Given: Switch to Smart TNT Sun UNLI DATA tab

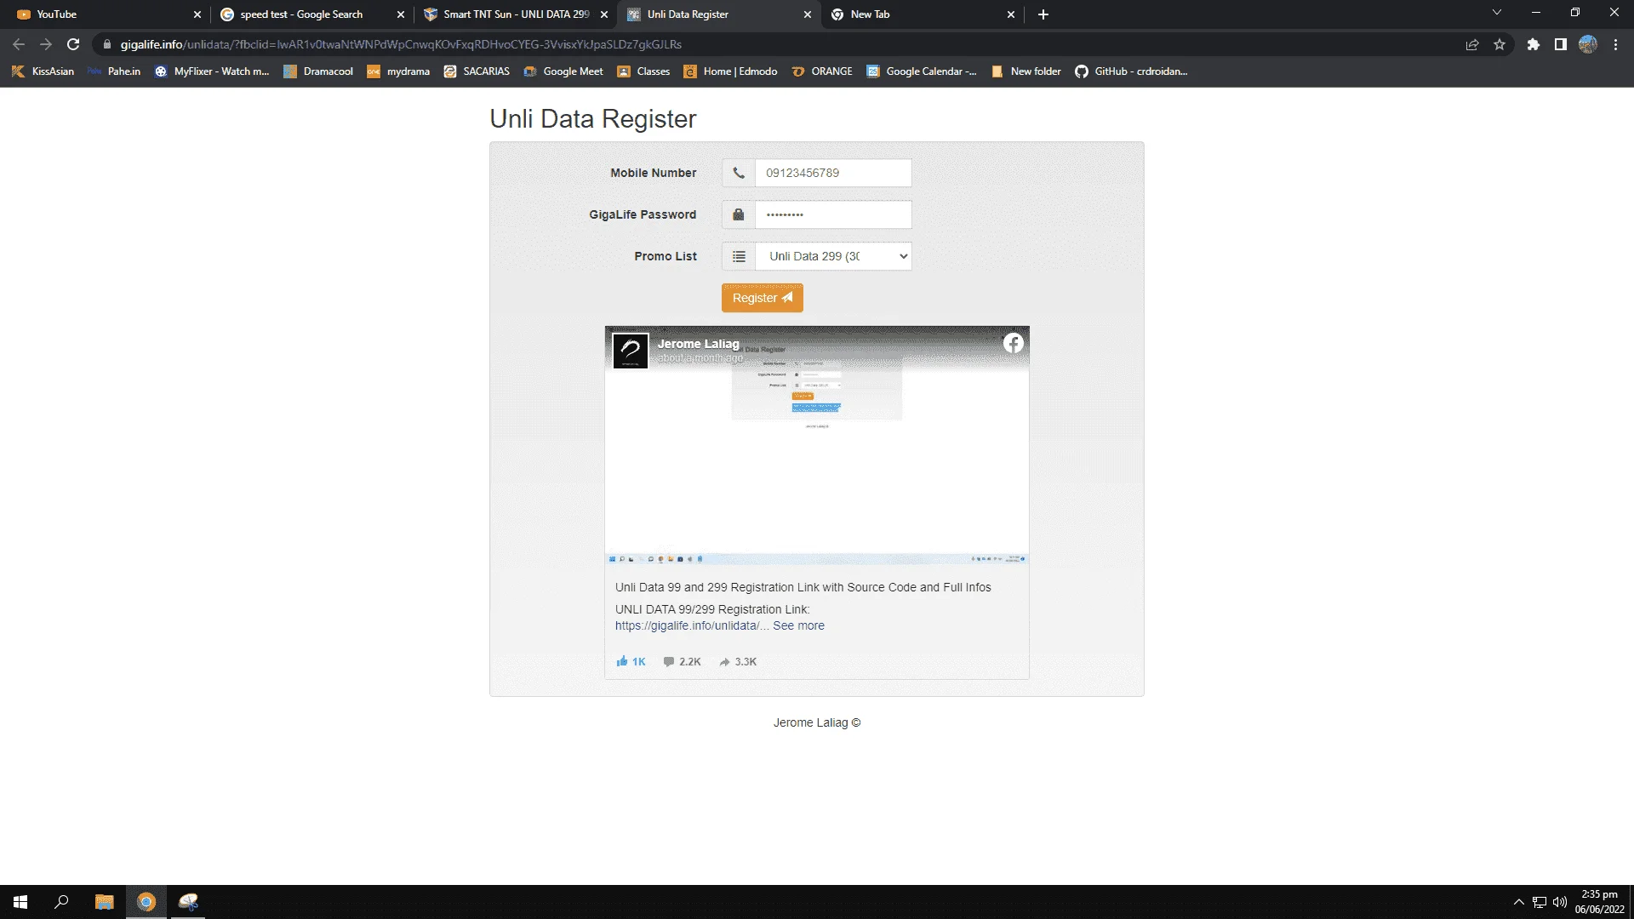Looking at the screenshot, I should (x=516, y=14).
